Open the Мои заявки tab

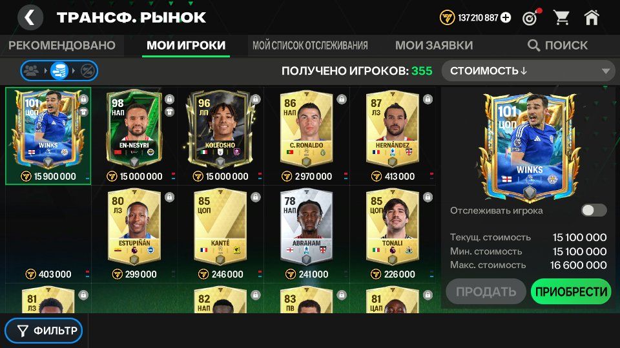tap(434, 45)
